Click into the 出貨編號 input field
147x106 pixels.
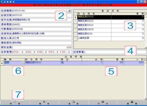coord(40,11)
